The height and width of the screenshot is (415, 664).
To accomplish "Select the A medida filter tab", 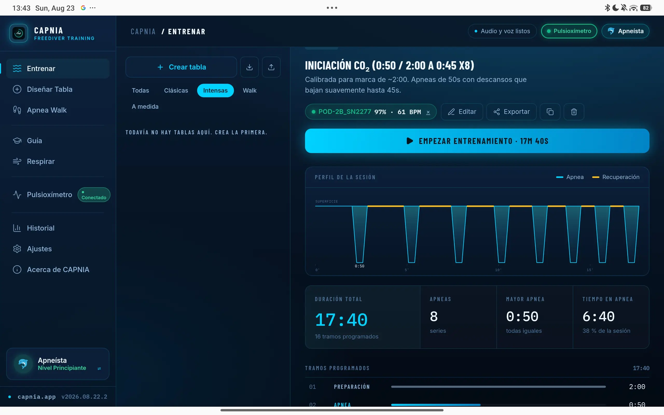I will 145,107.
